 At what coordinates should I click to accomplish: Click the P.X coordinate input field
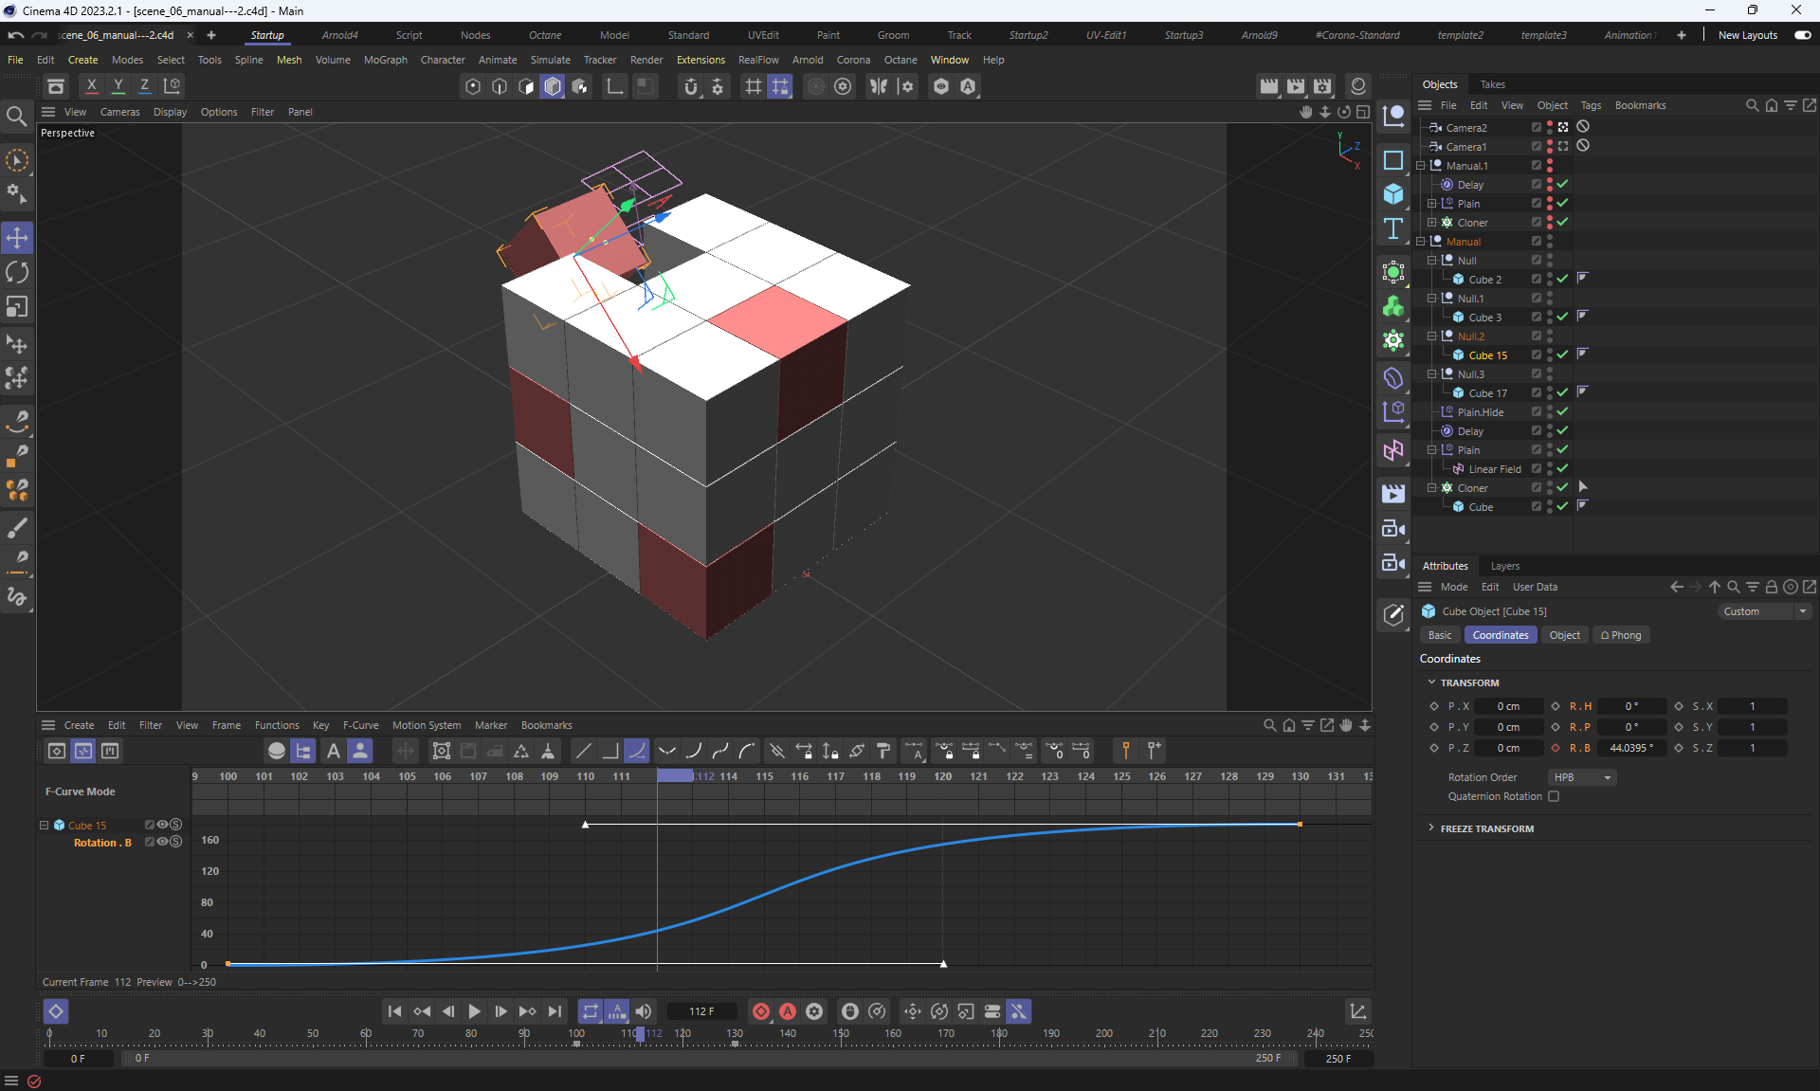click(x=1507, y=706)
